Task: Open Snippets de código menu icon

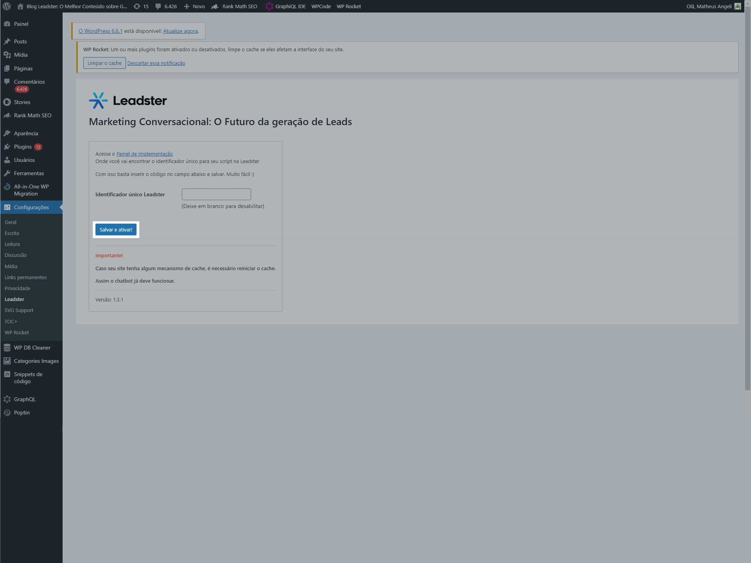Action: (7, 374)
